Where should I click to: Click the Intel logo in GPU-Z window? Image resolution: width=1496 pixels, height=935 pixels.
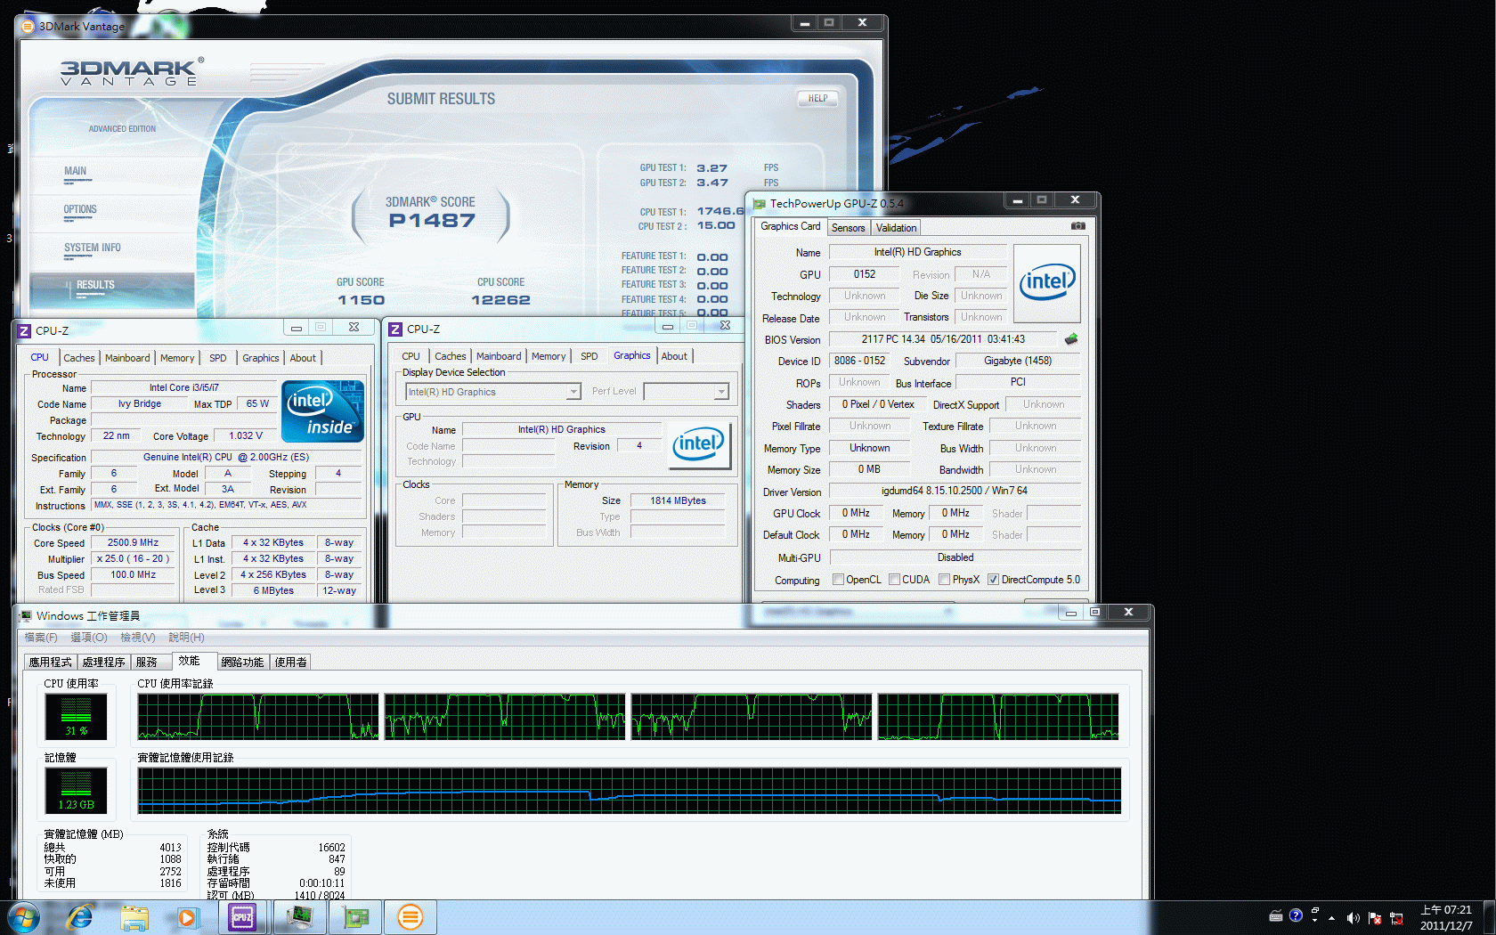pos(1047,283)
